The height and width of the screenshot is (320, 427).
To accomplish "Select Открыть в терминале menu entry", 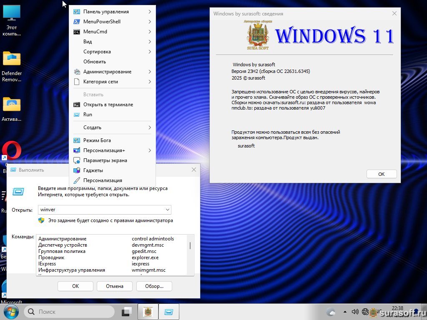I will [108, 105].
